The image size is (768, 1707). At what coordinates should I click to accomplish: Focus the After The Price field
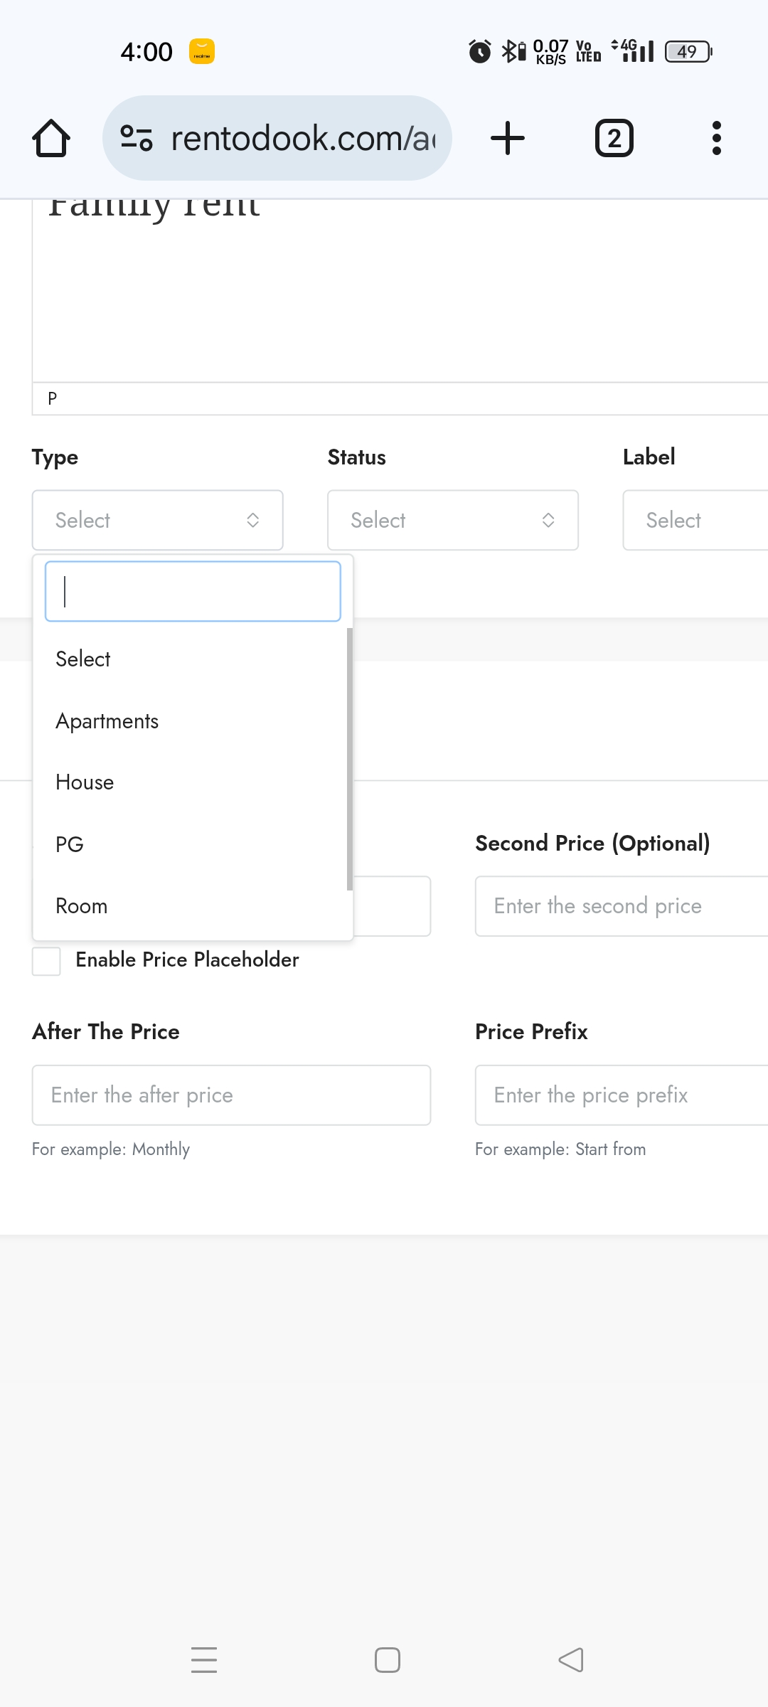(x=231, y=1095)
